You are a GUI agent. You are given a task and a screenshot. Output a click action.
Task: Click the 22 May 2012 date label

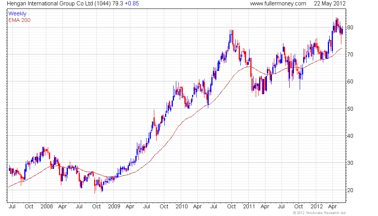coord(329,3)
